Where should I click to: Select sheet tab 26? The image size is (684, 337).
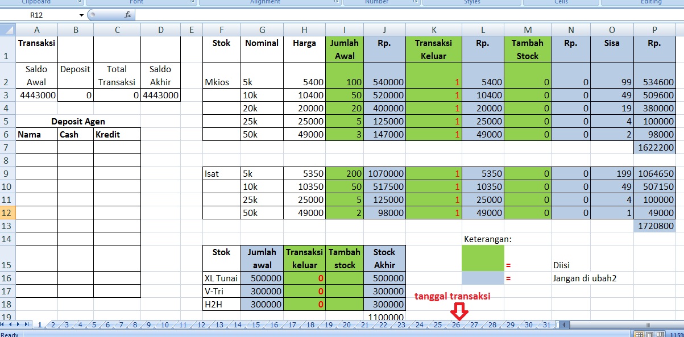456,324
